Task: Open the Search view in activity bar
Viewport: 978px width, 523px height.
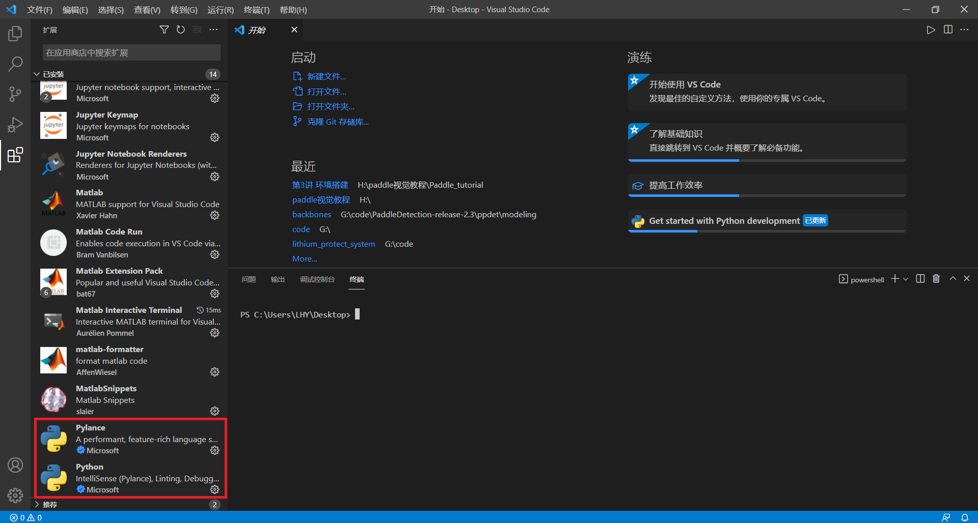Action: [15, 64]
